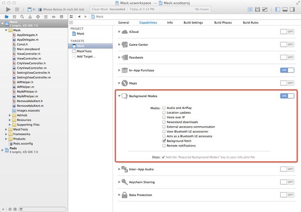Click the Run build play button
This screenshot has height=212, width=301.
[8, 9]
